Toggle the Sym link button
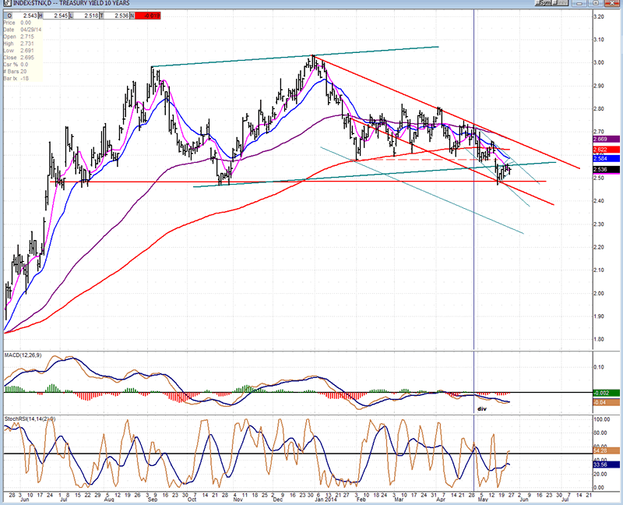623x505 pixels. tap(544, 4)
